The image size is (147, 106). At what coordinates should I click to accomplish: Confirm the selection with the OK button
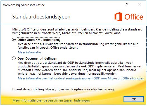click(134, 99)
